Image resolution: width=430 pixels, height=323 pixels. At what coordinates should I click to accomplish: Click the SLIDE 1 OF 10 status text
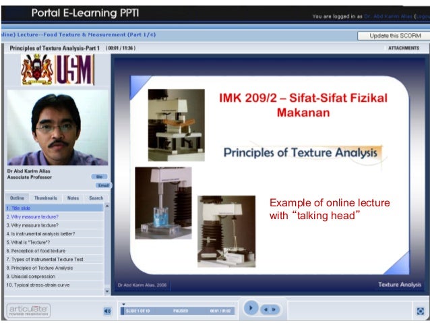[137, 311]
